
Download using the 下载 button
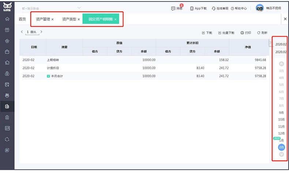pyautogui.click(x=207, y=33)
